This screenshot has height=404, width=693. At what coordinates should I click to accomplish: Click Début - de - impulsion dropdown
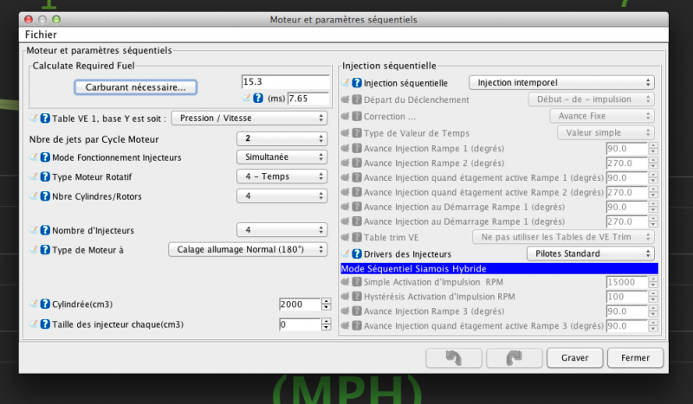(x=592, y=99)
